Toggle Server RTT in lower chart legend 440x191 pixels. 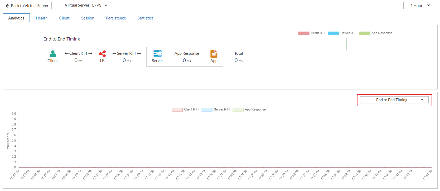click(216, 109)
